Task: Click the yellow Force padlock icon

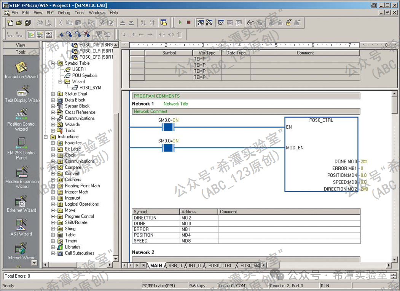Action: click(x=288, y=23)
